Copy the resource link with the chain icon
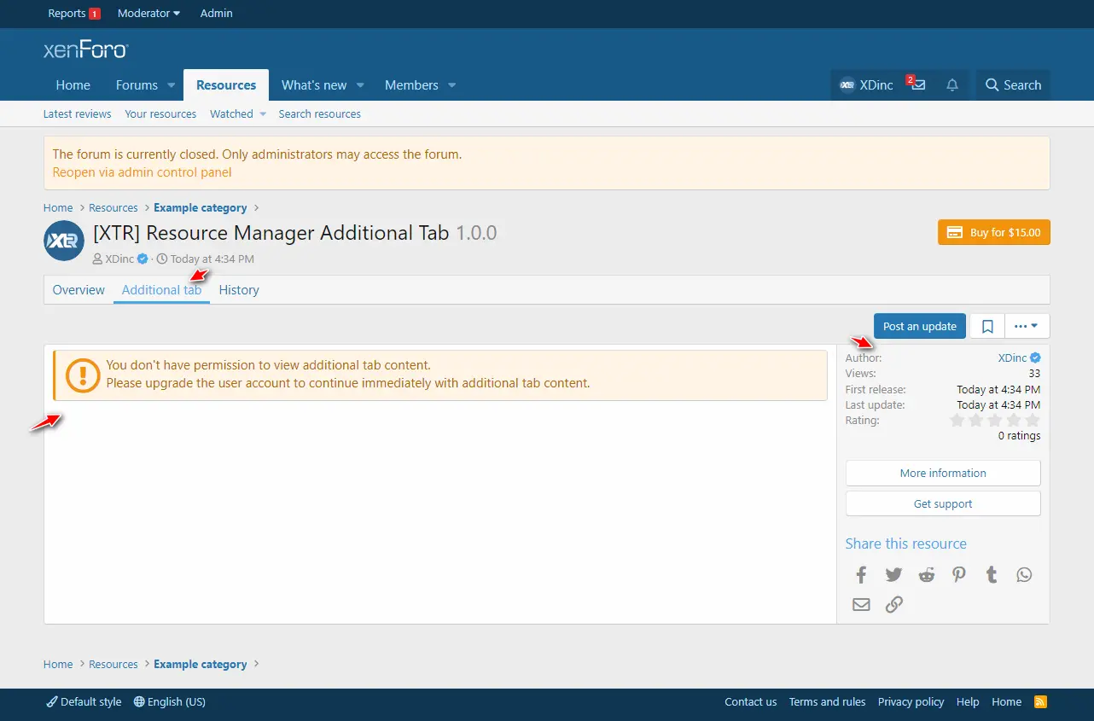The width and height of the screenshot is (1094, 721). pyautogui.click(x=893, y=604)
